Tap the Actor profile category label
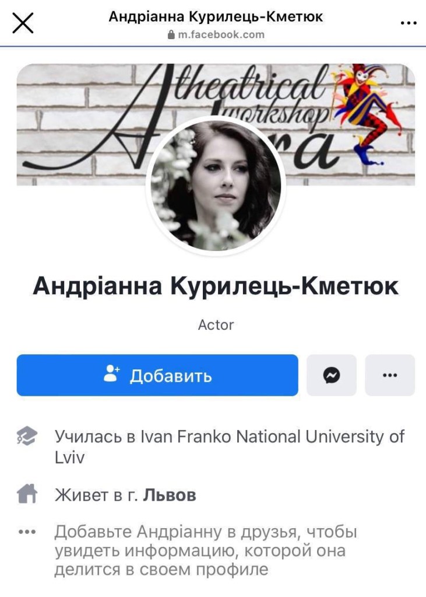The height and width of the screenshot is (597, 426). [216, 325]
